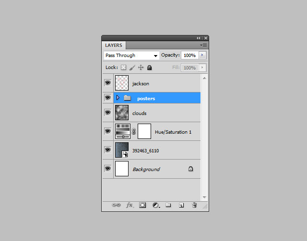Select the Hue/Saturation 1 layer mask thumbnail
The width and height of the screenshot is (307, 241).
coord(144,131)
